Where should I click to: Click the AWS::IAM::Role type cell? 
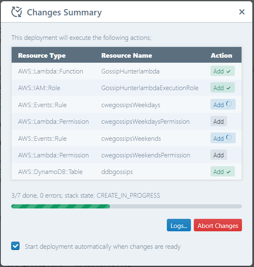pyautogui.click(x=39, y=88)
